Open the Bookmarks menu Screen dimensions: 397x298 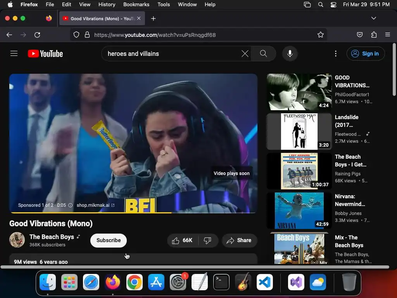click(136, 4)
